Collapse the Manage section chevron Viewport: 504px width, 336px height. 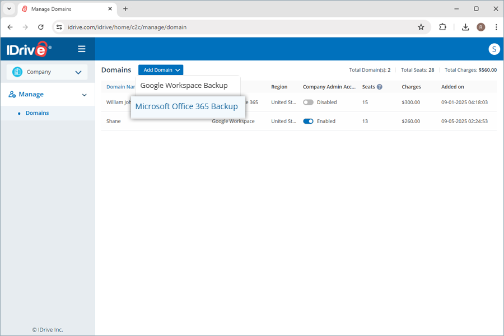(84, 95)
